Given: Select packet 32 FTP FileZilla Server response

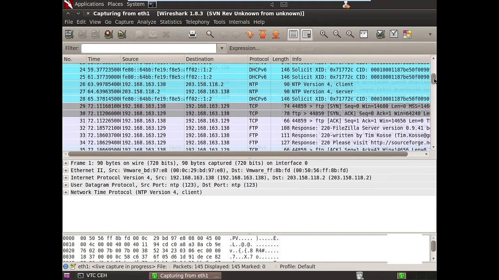Looking at the screenshot, I should 246,128.
